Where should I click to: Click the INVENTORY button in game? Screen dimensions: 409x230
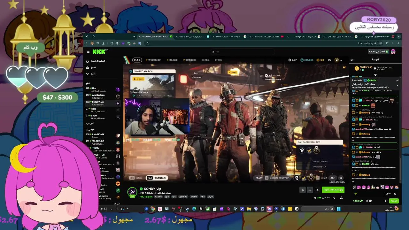point(157,178)
